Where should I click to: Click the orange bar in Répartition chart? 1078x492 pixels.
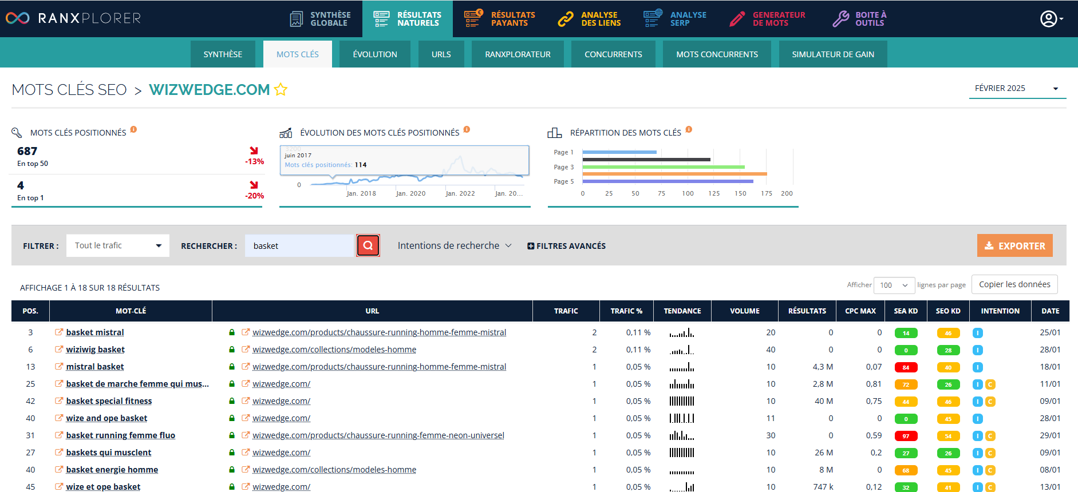[x=674, y=174]
